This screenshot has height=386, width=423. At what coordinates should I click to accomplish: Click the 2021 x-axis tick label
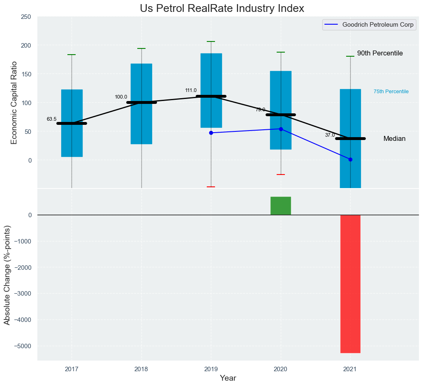coord(350,370)
